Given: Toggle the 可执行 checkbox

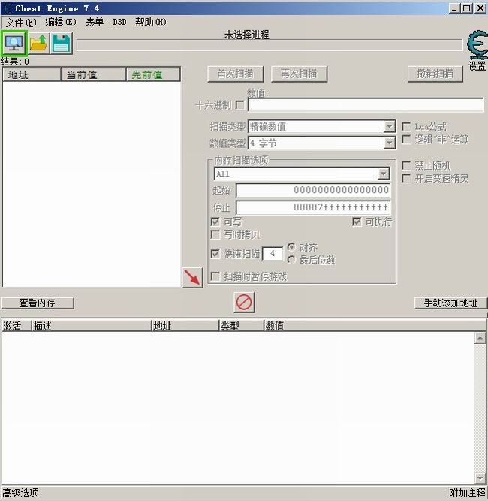Looking at the screenshot, I should coord(357,222).
